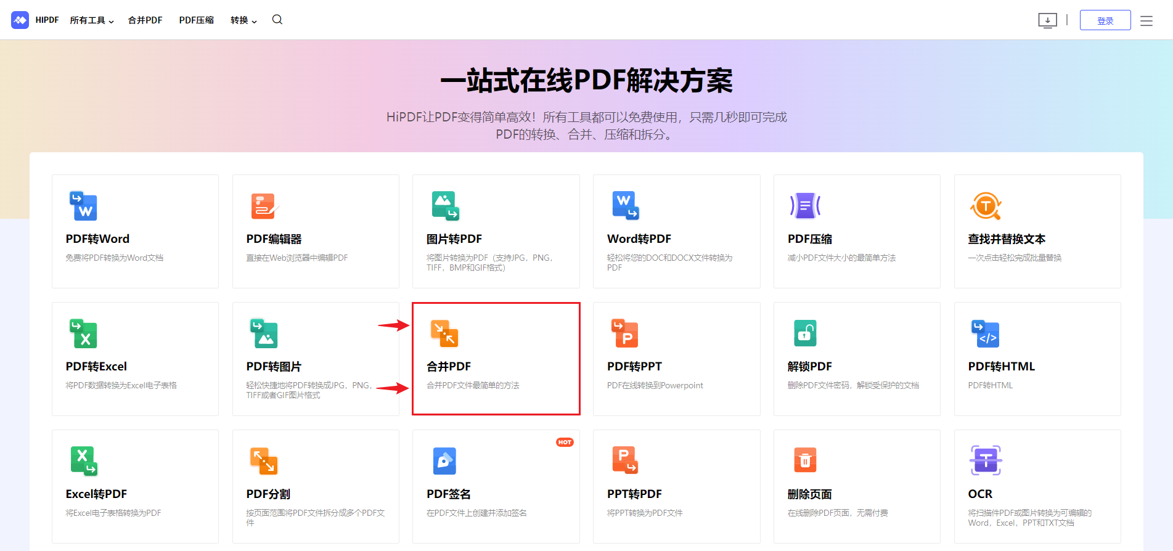1173x551 pixels.
Task: Open the PDF签名 tool title
Action: point(449,494)
